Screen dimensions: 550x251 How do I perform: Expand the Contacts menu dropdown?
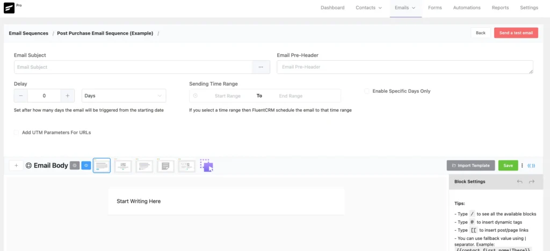point(368,8)
